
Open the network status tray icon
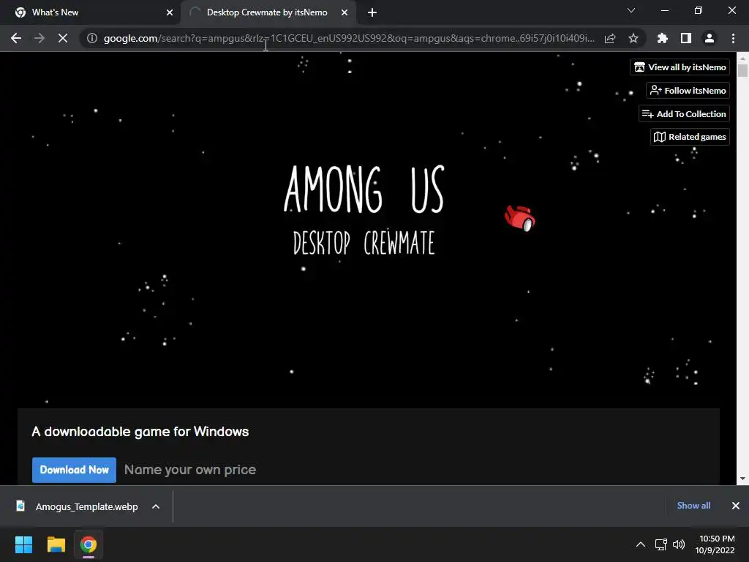(x=660, y=544)
